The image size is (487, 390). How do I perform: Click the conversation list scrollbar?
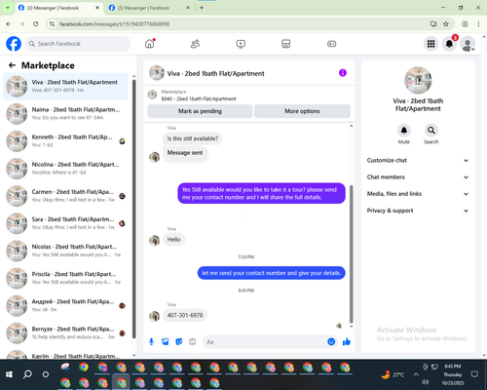click(134, 208)
